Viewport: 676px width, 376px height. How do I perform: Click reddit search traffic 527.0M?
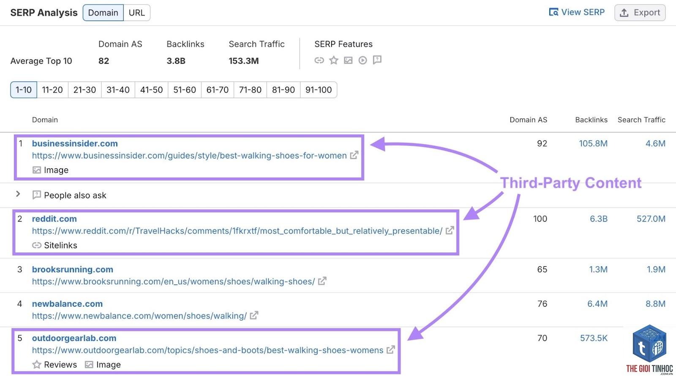(651, 219)
